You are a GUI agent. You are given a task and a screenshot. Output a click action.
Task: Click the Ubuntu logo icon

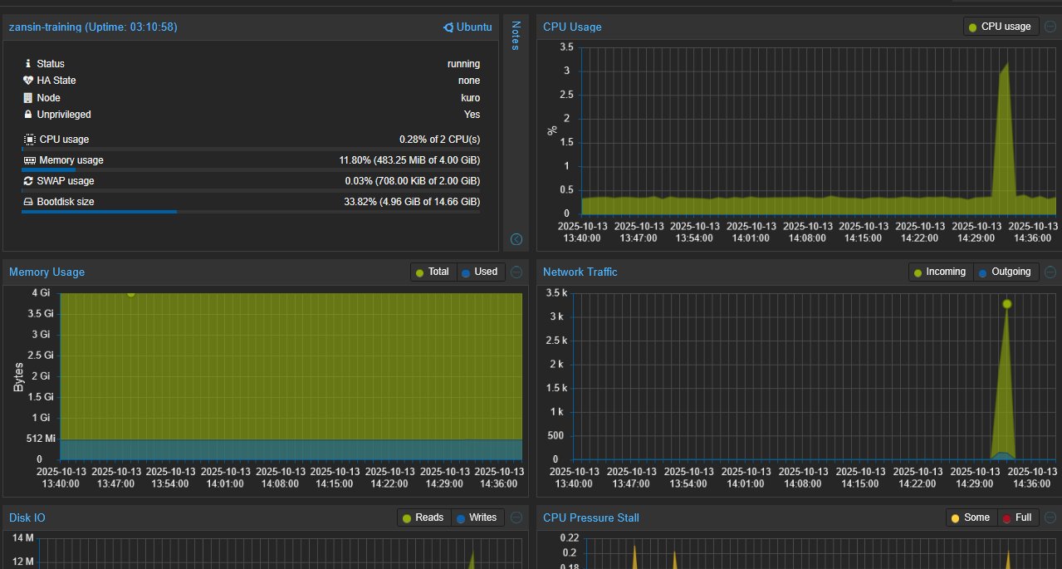click(448, 27)
